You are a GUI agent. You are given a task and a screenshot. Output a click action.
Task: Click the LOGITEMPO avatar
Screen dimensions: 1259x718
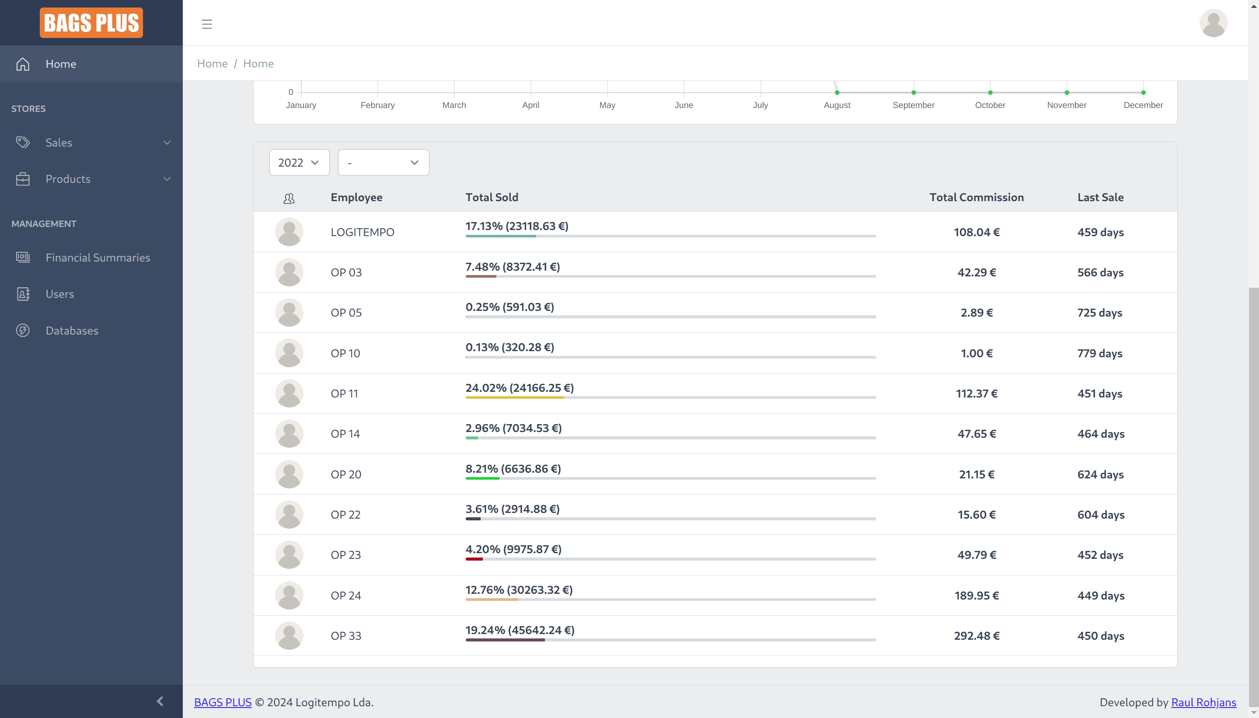coord(289,232)
